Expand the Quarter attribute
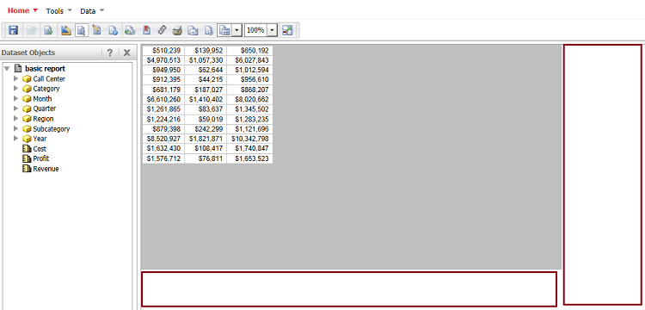The height and width of the screenshot is (310, 645). pos(16,108)
